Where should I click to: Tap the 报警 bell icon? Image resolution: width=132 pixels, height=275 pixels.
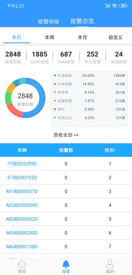pos(66,264)
